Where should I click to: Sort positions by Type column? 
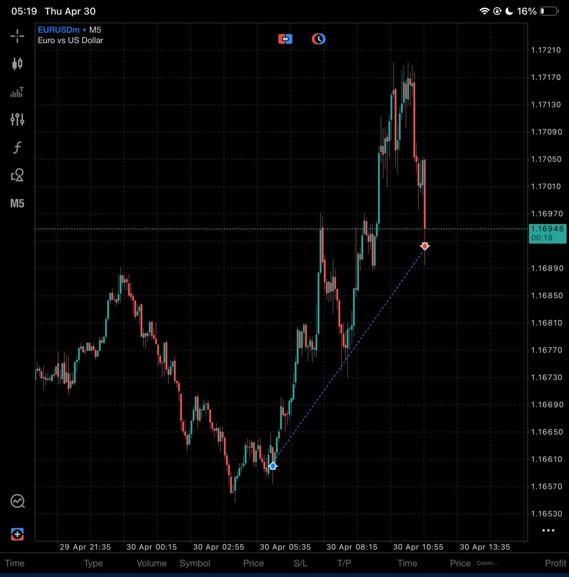tap(93, 563)
